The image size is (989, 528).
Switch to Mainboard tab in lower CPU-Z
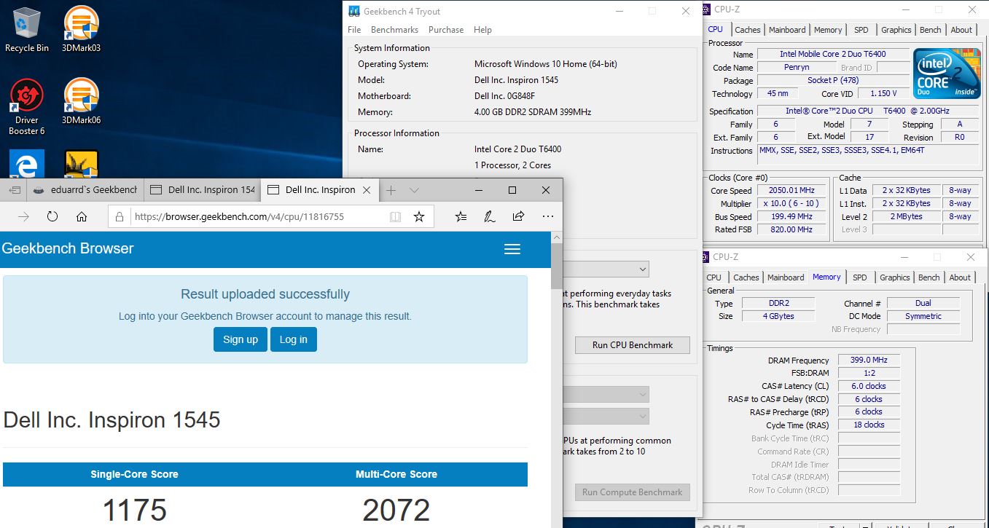point(786,277)
